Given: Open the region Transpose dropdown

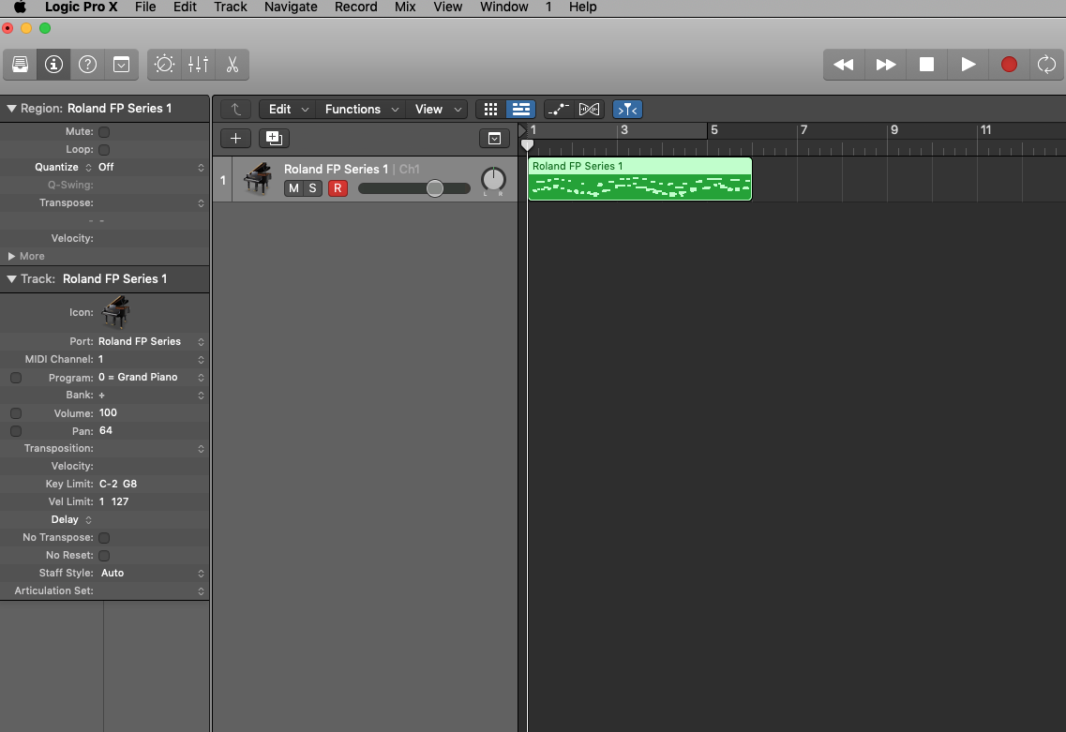Looking at the screenshot, I should (152, 202).
